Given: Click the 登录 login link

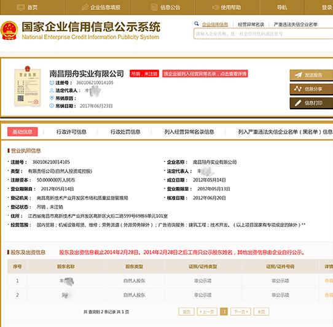Looking at the screenshot, I should coord(327,7).
